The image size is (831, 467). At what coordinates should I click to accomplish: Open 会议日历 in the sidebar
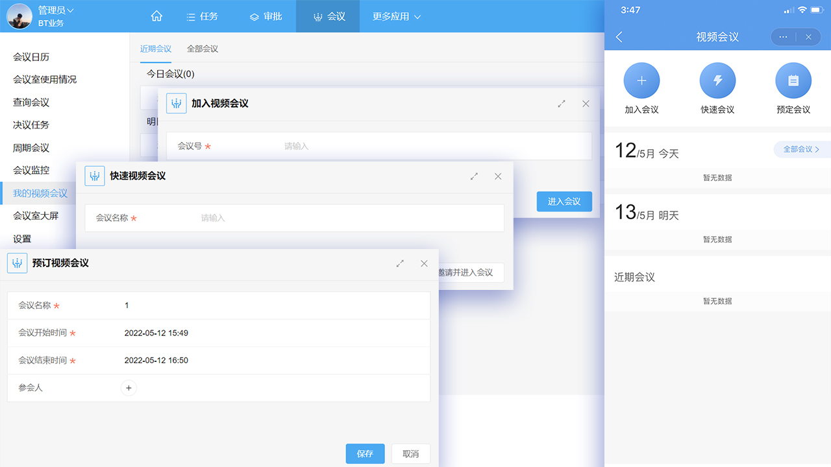coord(31,57)
